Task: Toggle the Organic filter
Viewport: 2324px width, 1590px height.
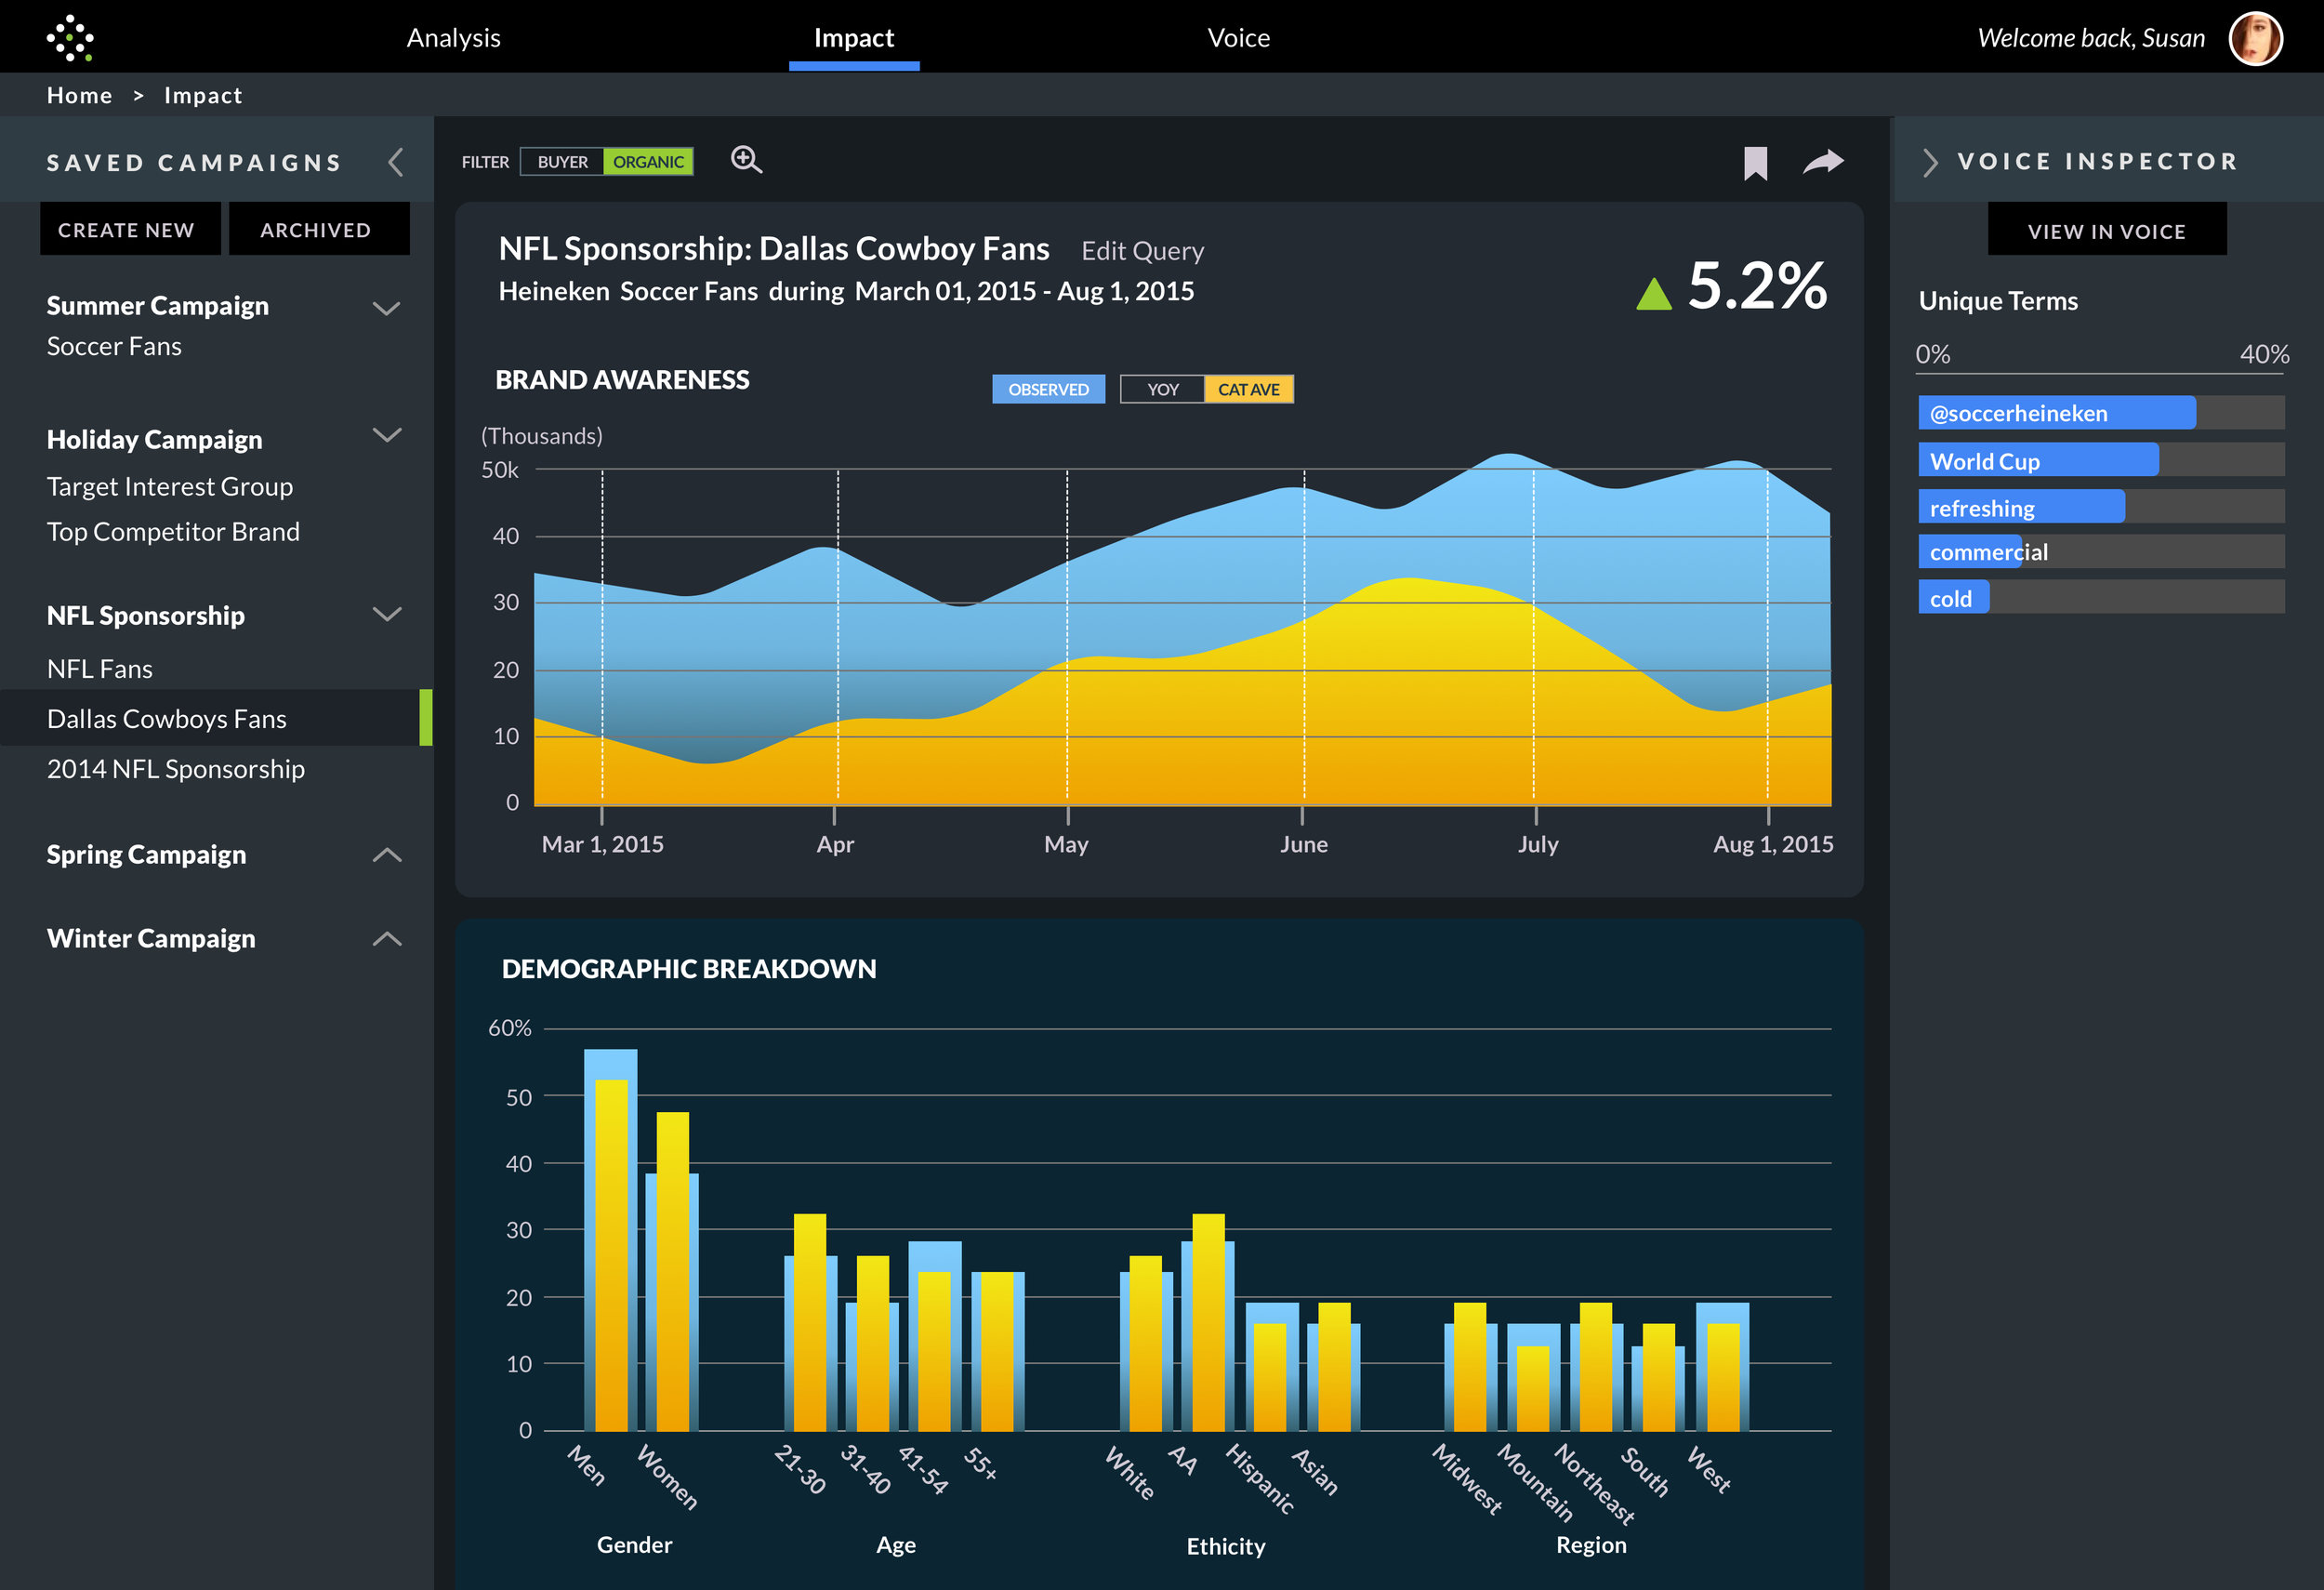Action: point(648,162)
